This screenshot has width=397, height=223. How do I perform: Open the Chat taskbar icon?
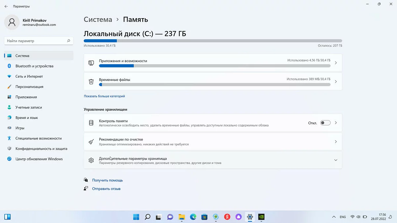tap(170, 217)
